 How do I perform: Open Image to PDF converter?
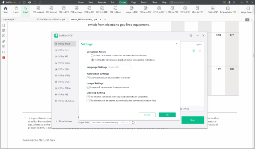click(132, 10)
